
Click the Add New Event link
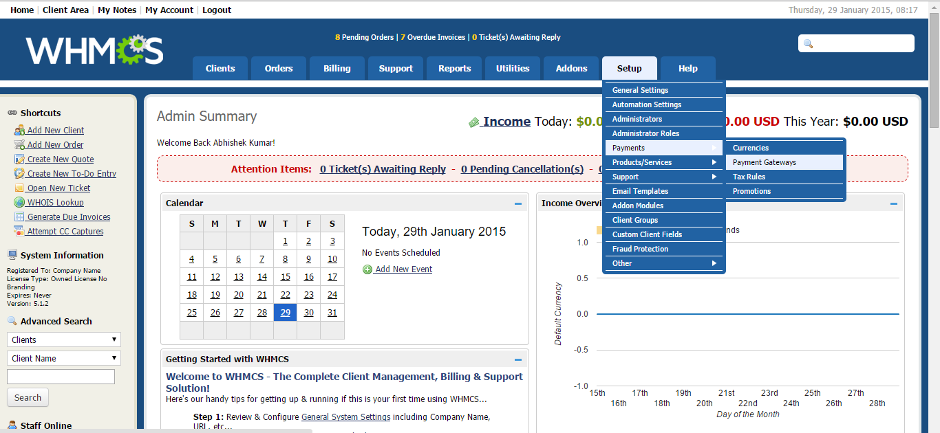404,269
